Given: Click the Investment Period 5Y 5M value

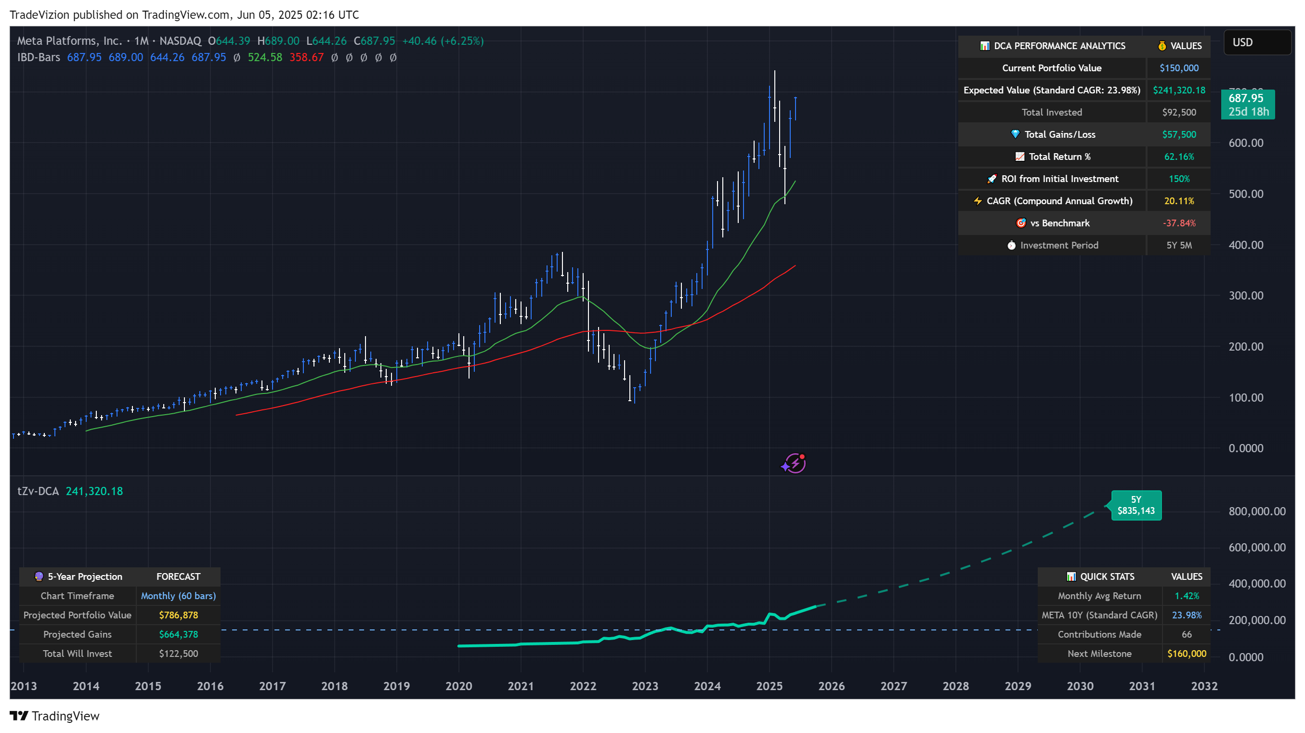Looking at the screenshot, I should [x=1178, y=245].
